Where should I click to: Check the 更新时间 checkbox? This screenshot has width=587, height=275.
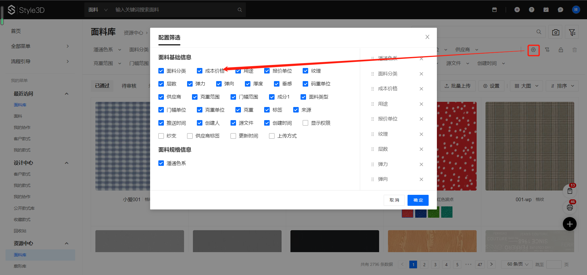click(x=233, y=136)
